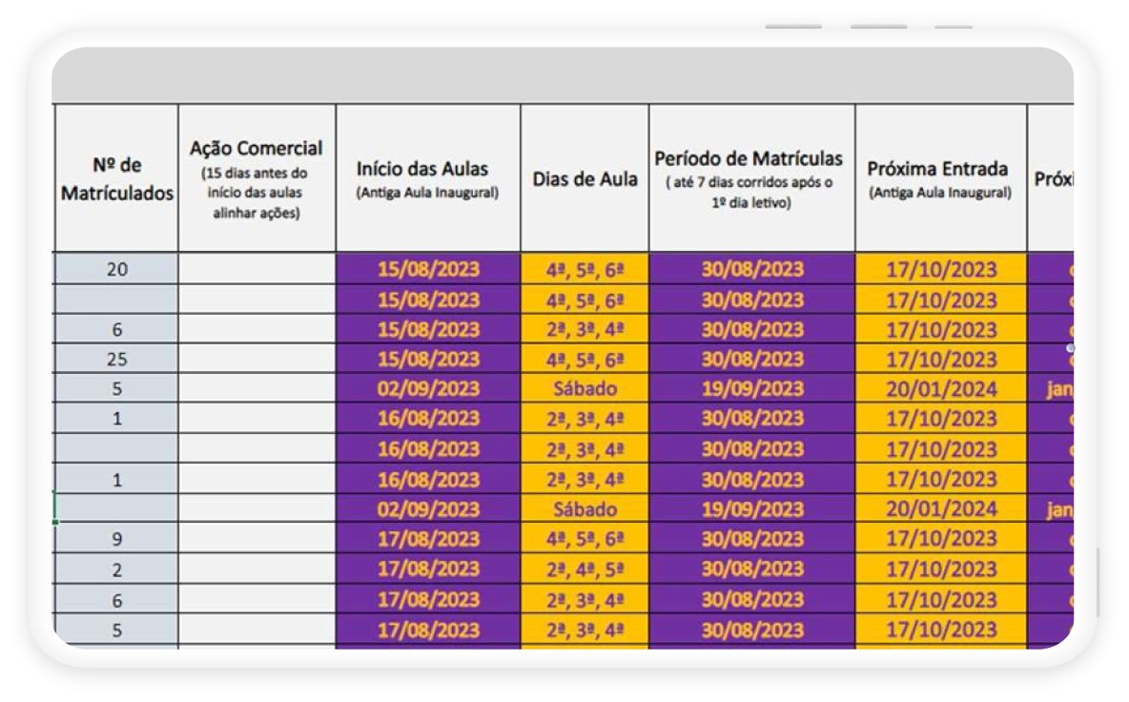Click 17/08/2023 in the 2-enrolled row

pos(428,568)
